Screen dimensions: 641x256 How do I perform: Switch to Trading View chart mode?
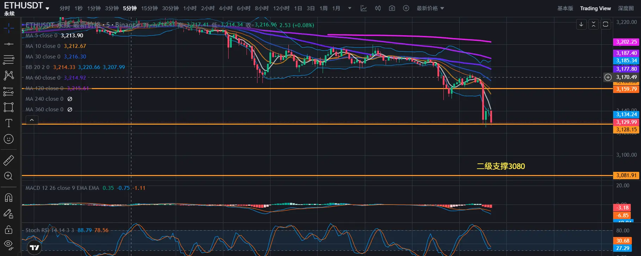tap(596, 8)
